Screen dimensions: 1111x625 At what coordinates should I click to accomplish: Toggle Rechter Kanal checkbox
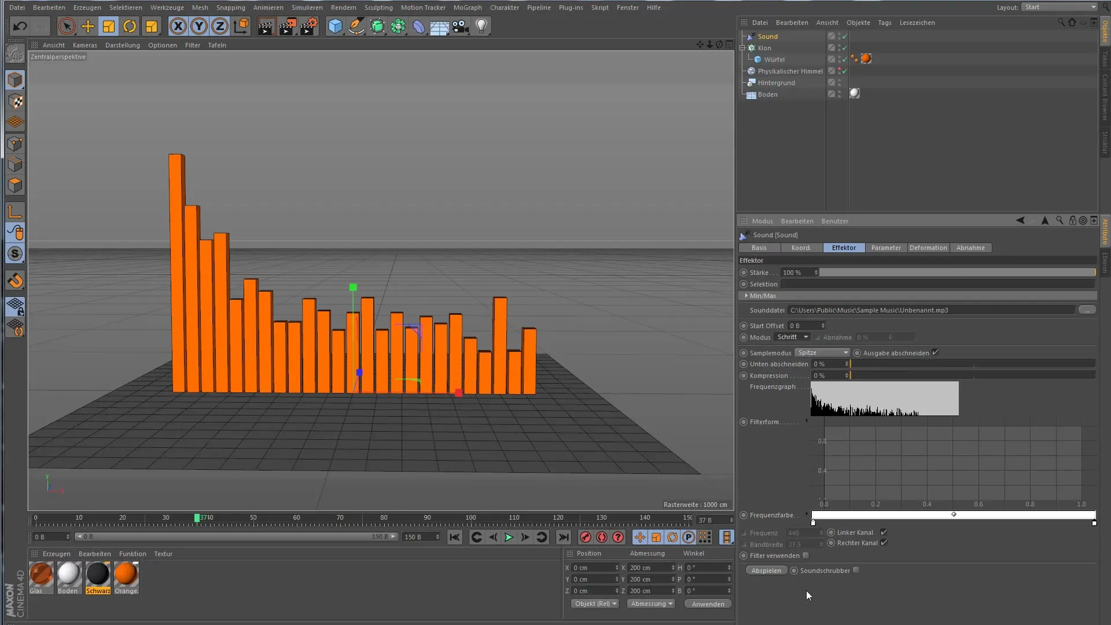point(884,543)
